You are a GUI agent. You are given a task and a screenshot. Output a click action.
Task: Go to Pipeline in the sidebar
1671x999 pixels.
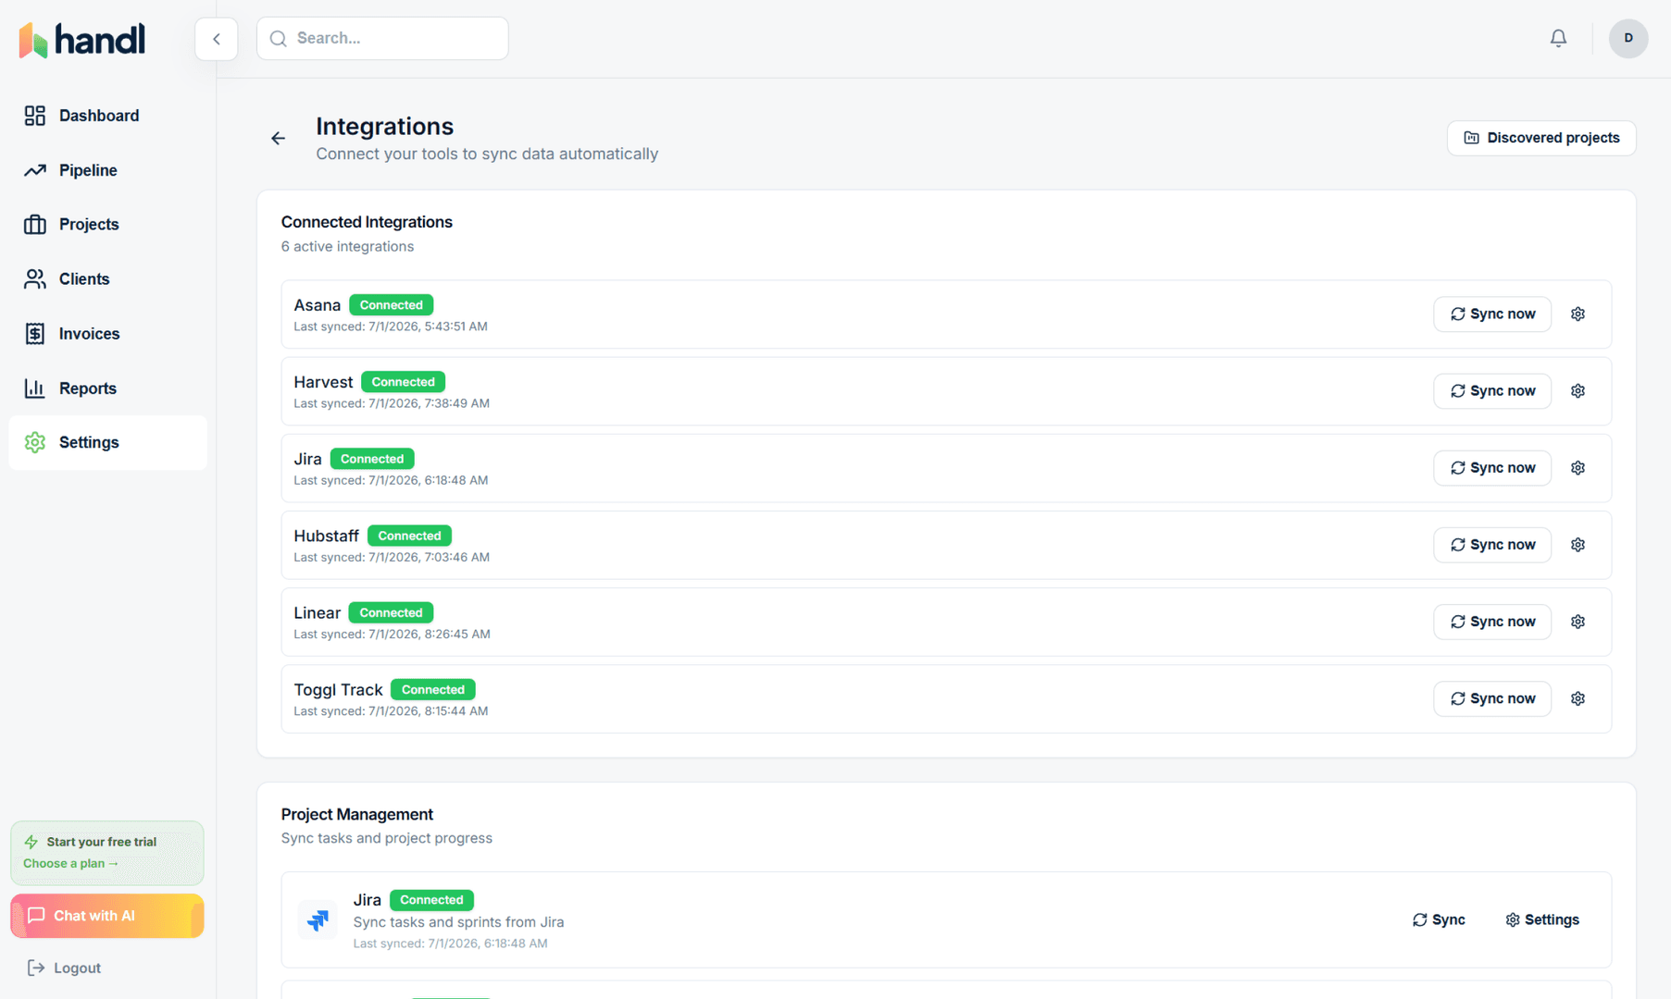[x=108, y=170]
